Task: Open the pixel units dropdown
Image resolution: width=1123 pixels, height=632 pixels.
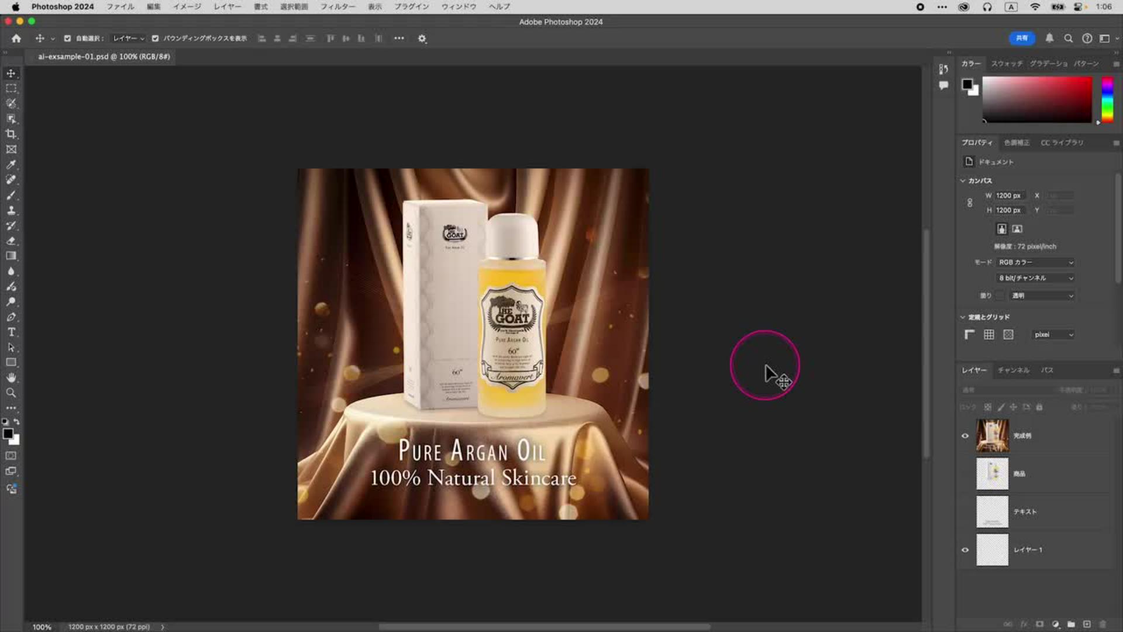Action: (1053, 335)
